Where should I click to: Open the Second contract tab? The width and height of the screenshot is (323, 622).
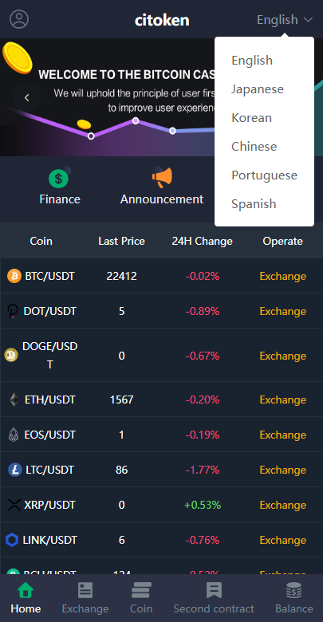[214, 598]
